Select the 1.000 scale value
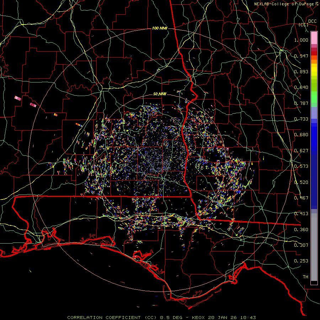 tap(301, 40)
